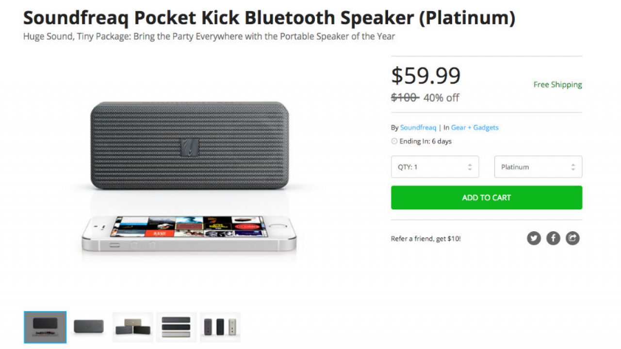The width and height of the screenshot is (621, 349).
Task: Click the Refer a friend offer text
Action: pyautogui.click(x=425, y=238)
